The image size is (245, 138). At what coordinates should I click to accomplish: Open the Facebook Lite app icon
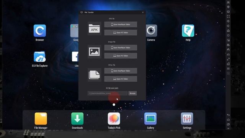click(x=75, y=57)
